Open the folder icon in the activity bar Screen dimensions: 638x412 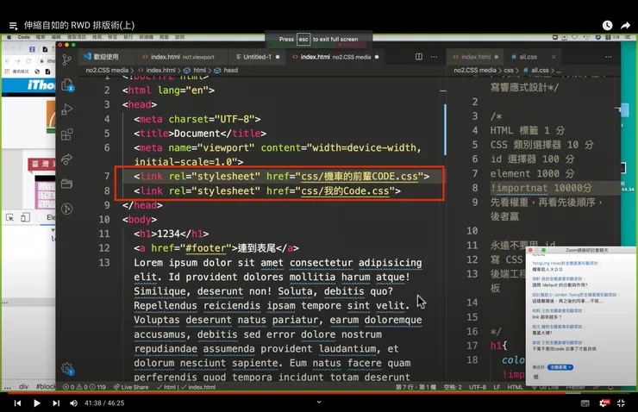[66, 184]
